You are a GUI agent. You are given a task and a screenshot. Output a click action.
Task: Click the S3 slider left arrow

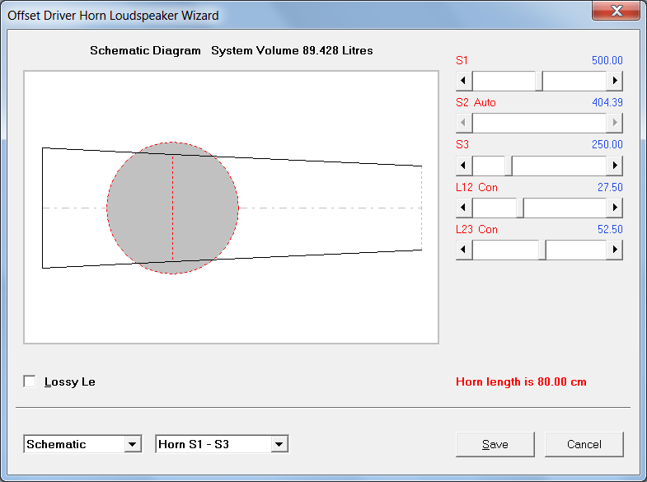(464, 166)
